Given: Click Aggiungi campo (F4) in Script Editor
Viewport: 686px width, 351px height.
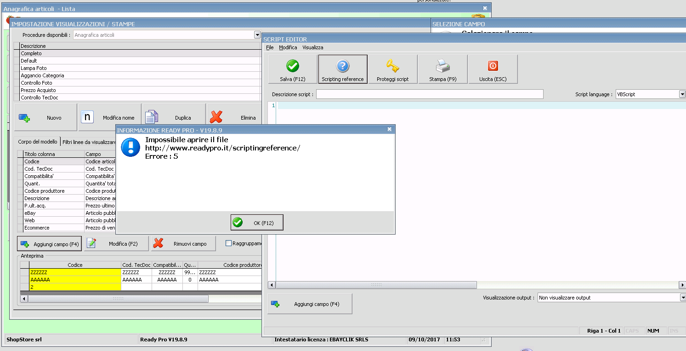Looking at the screenshot, I should (x=310, y=304).
